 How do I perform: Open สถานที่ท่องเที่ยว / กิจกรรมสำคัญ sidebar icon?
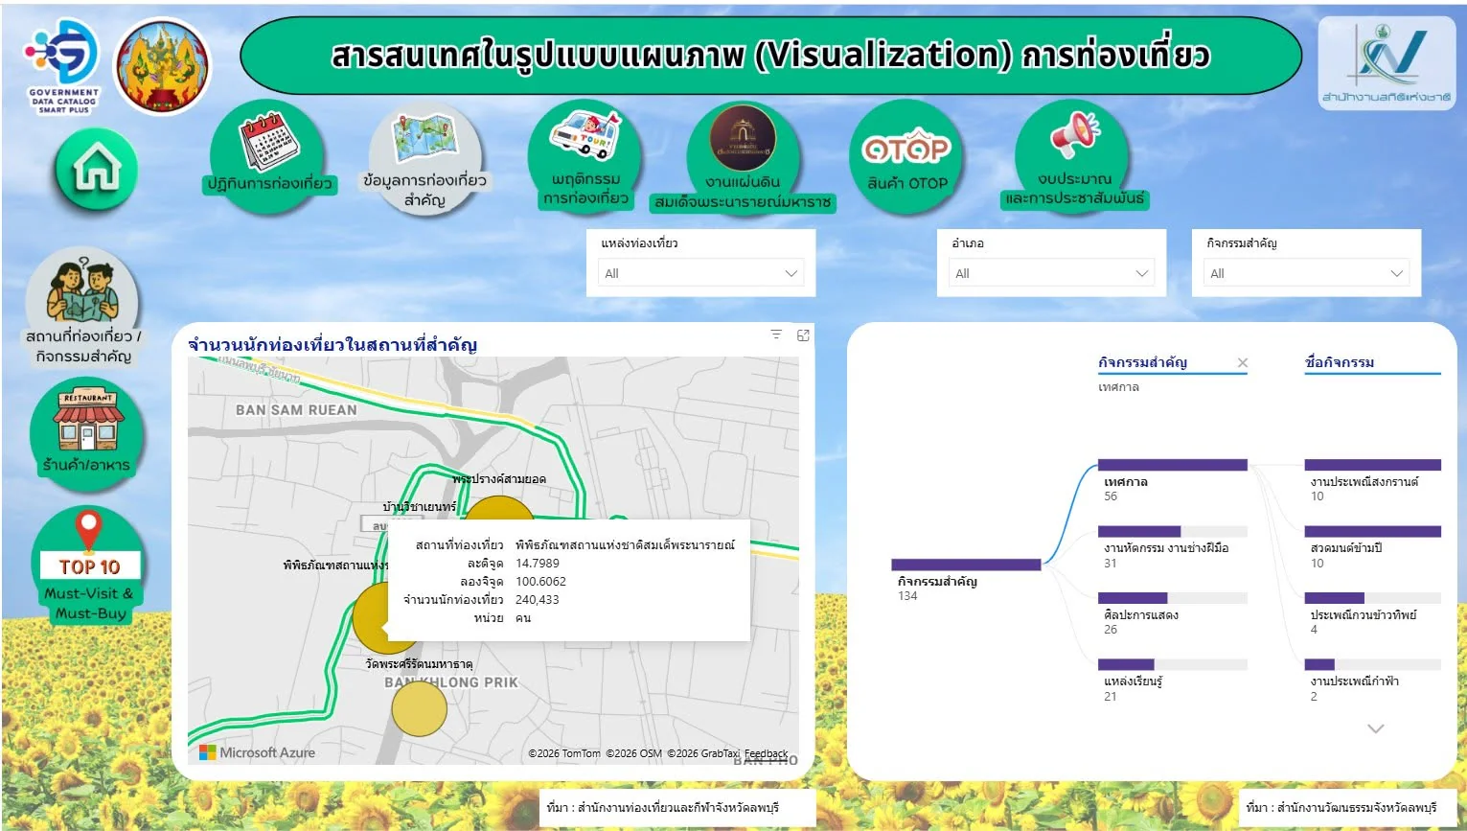pos(83,308)
